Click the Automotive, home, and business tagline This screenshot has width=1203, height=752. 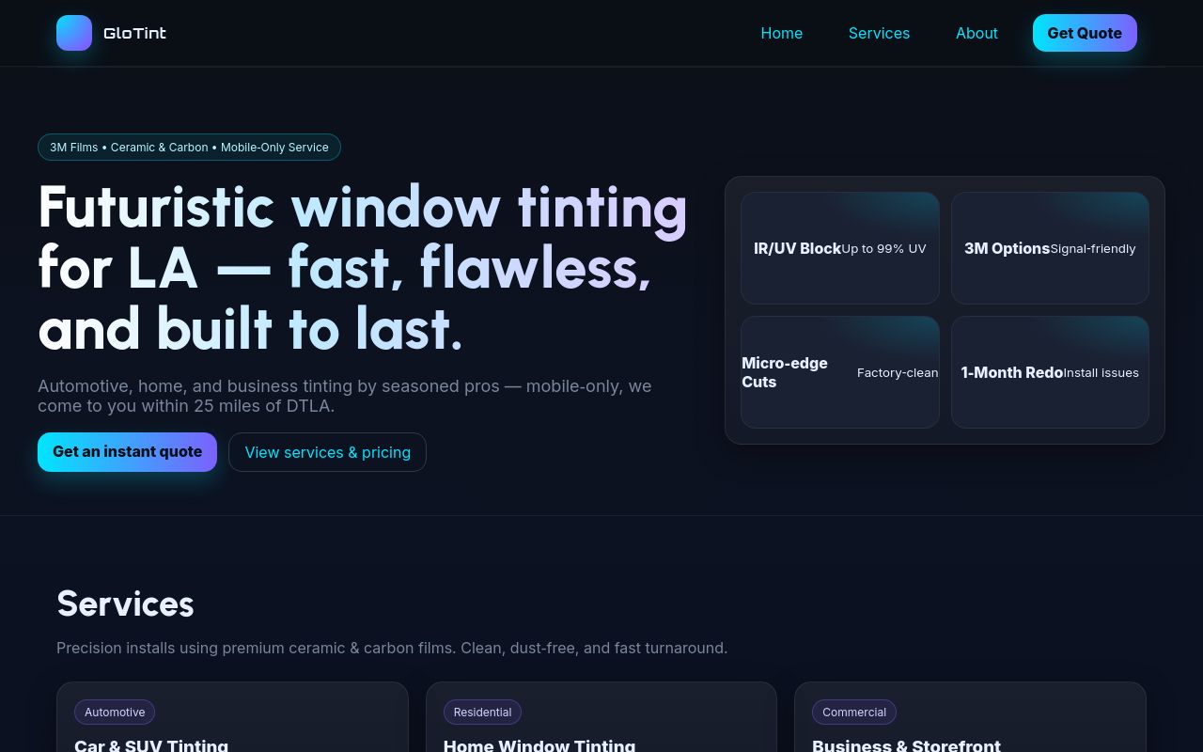click(x=345, y=396)
